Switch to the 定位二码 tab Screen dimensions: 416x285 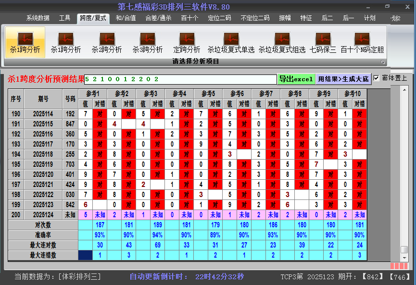pyautogui.click(x=219, y=18)
